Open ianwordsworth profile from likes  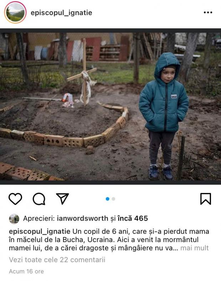click(83, 218)
